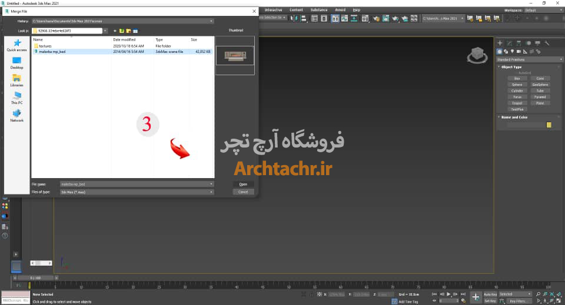The image size is (565, 305).
Task: Select the Geometry category icon
Action: pyautogui.click(x=500, y=52)
